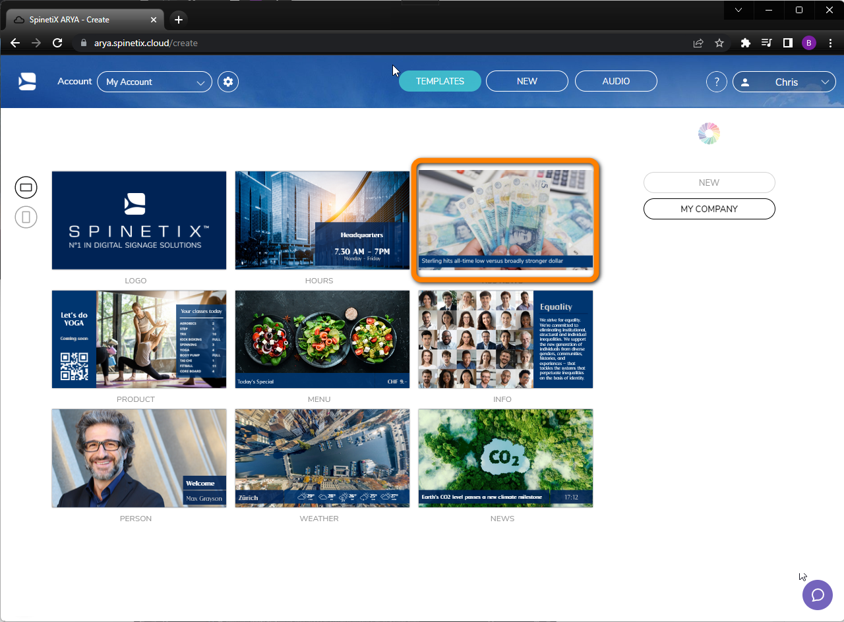Click the NEW filter pill on the right
The height and width of the screenshot is (622, 844).
(709, 183)
